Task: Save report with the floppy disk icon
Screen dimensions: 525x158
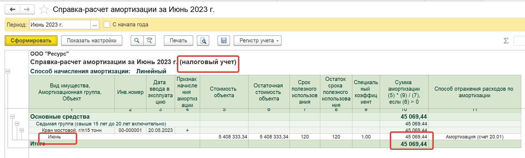Action: coord(224,40)
